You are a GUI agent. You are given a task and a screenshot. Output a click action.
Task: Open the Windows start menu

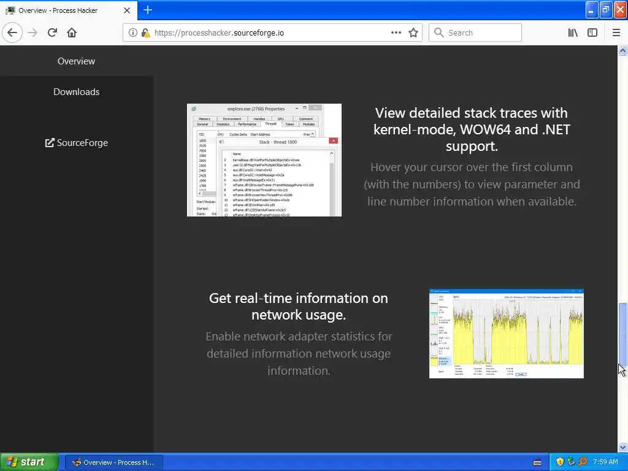click(29, 462)
